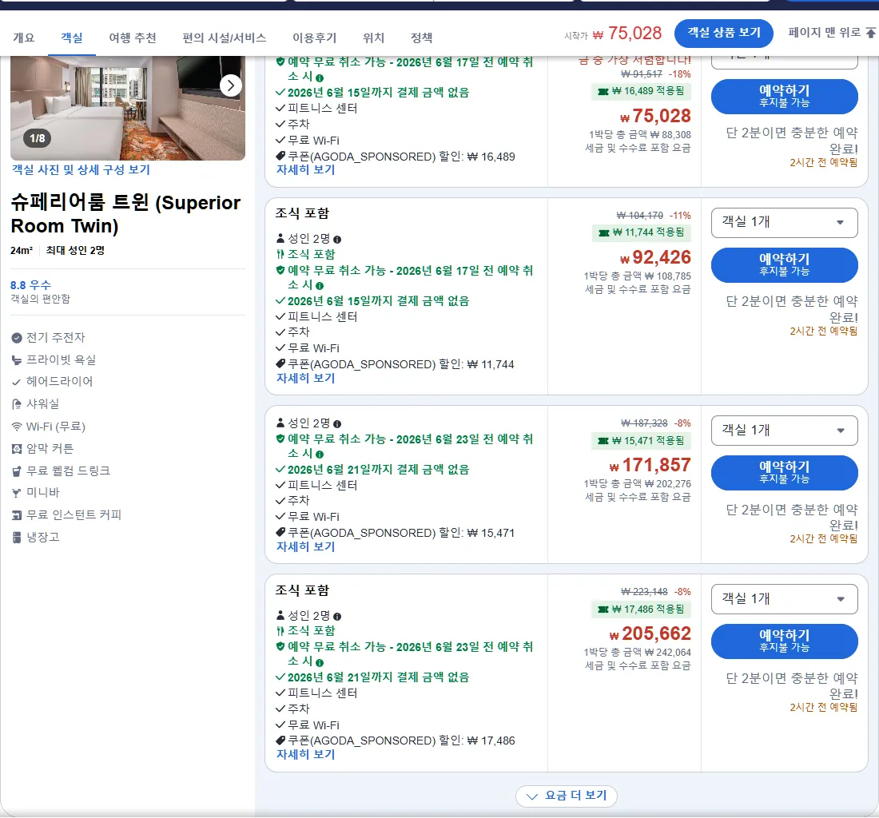Click the 냉장고 icon
This screenshot has width=879, height=818.
click(x=17, y=538)
